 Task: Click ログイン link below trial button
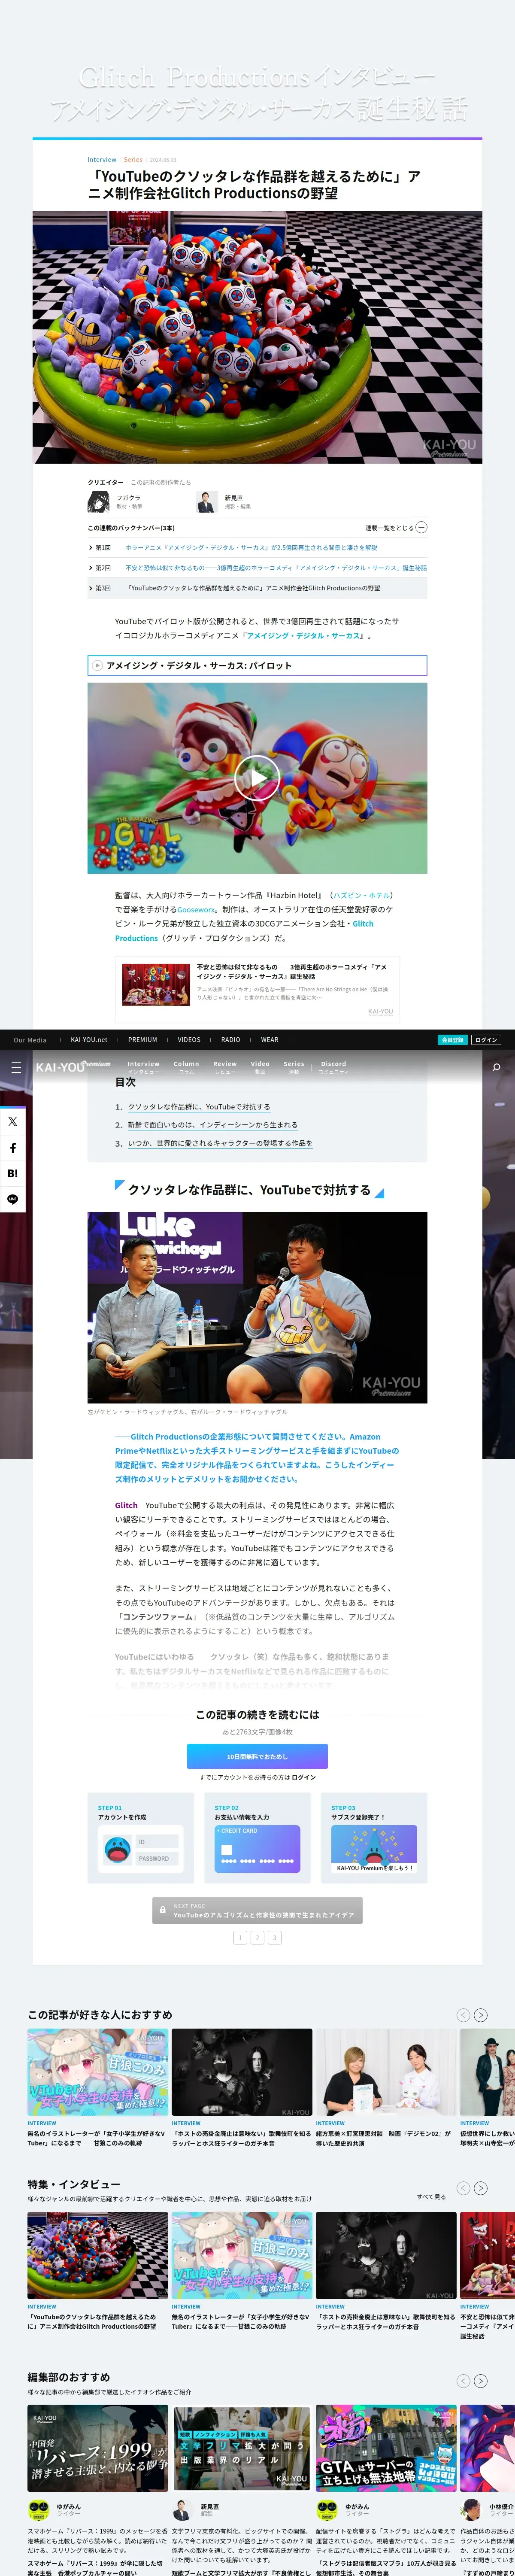click(x=304, y=1777)
